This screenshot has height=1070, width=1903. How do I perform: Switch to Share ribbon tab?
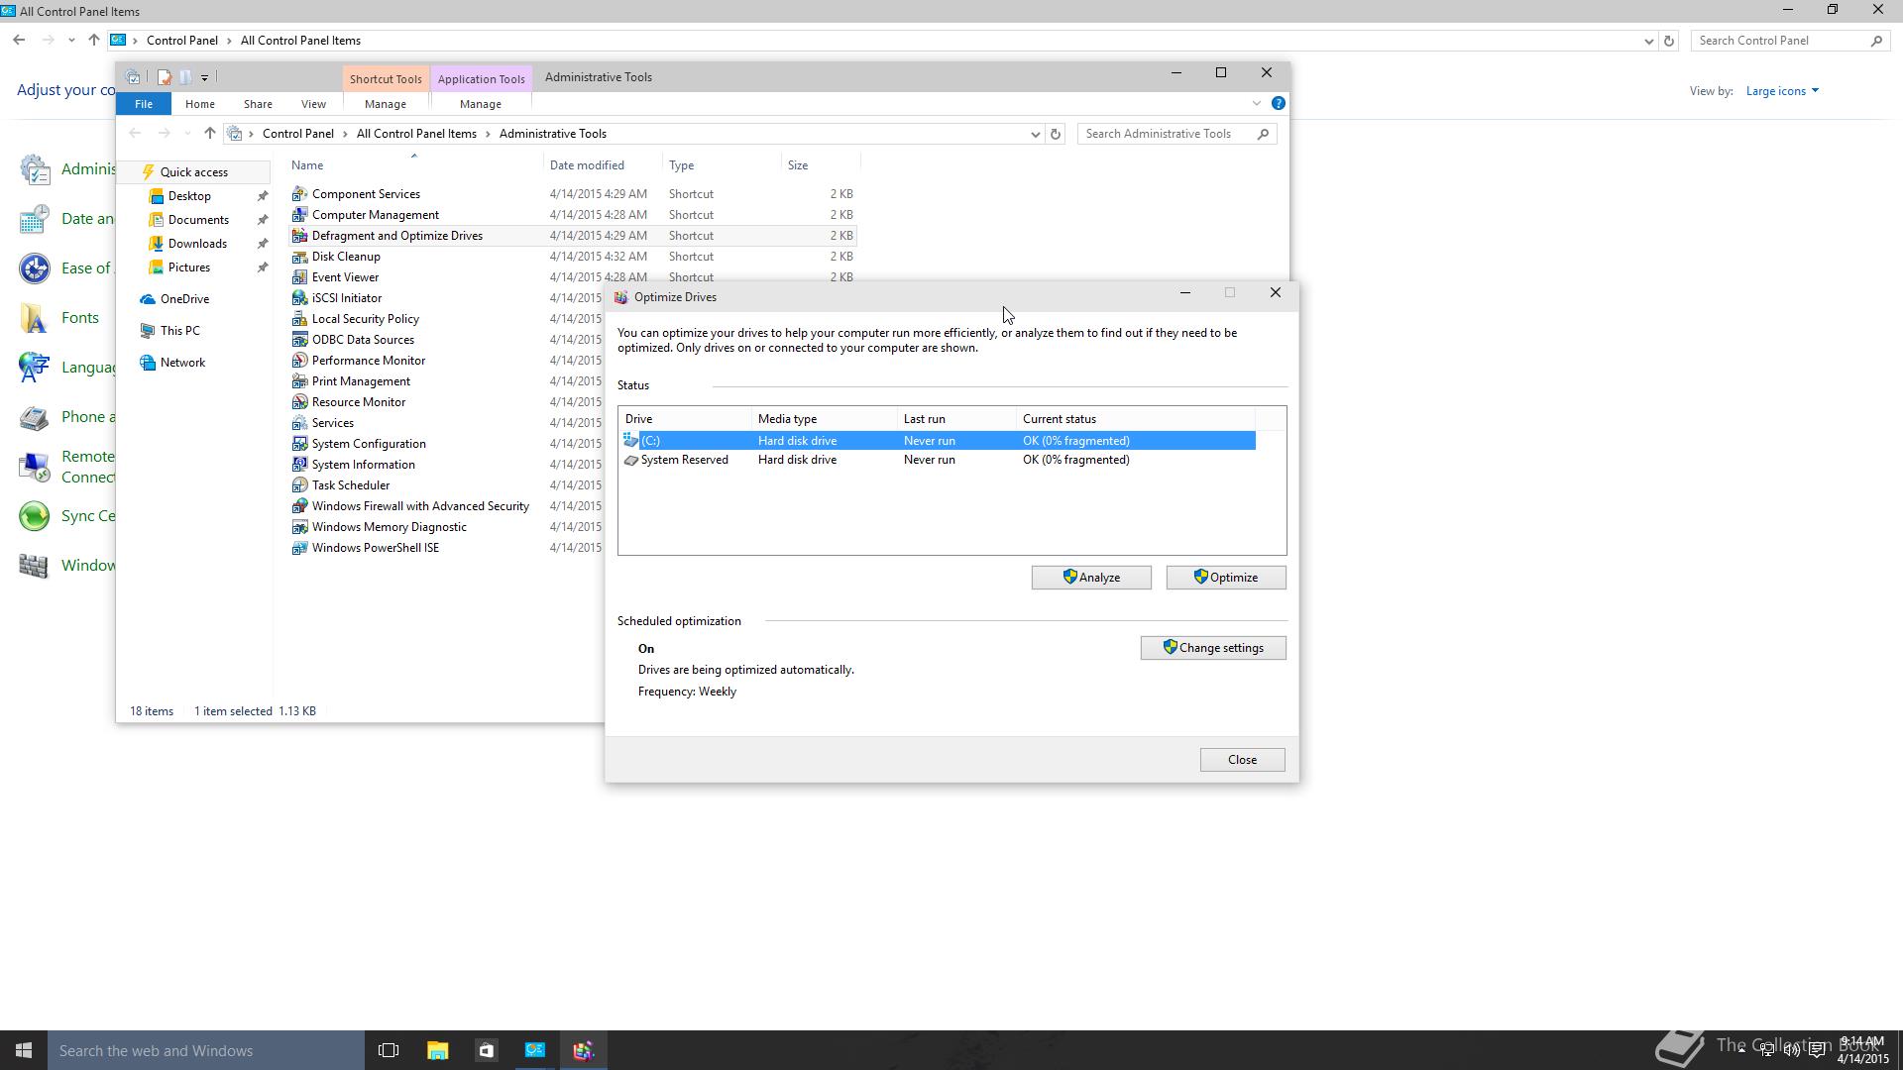[x=258, y=104]
